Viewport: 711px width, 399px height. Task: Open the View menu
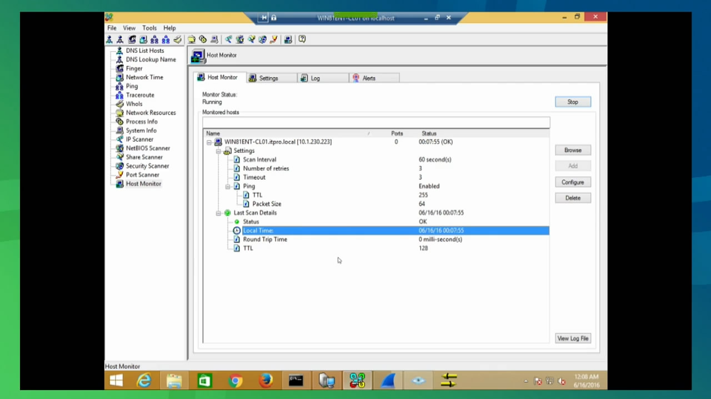pyautogui.click(x=129, y=28)
